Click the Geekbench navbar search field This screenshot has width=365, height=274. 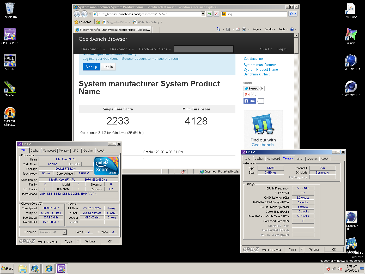point(204,49)
